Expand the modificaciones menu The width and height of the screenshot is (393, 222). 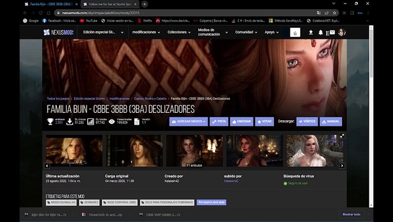click(146, 32)
